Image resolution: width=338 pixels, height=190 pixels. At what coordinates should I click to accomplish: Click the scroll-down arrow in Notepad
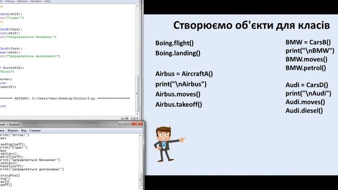[x=140, y=188]
